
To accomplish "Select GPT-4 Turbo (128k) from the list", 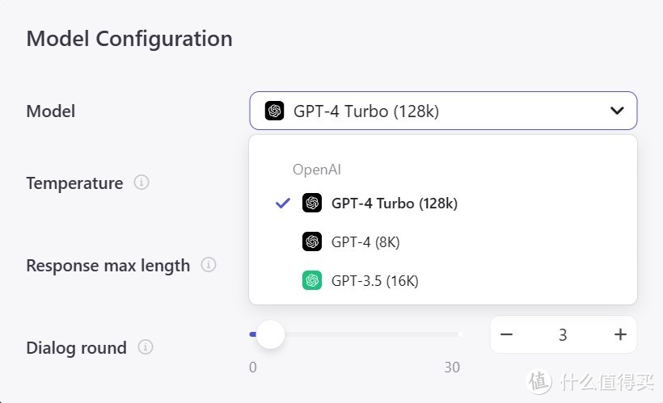I will click(x=395, y=204).
